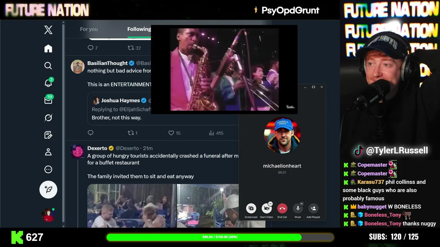This screenshot has height=247, width=440.
Task: Open the Explore search icon
Action: 48,66
